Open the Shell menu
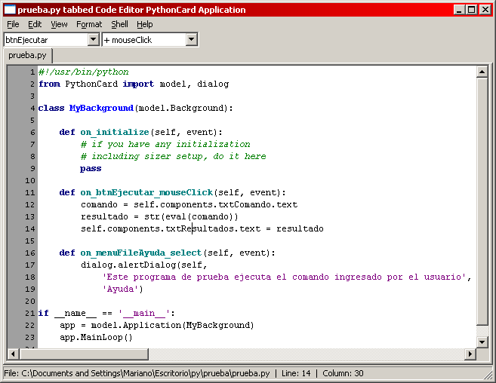 (119, 24)
